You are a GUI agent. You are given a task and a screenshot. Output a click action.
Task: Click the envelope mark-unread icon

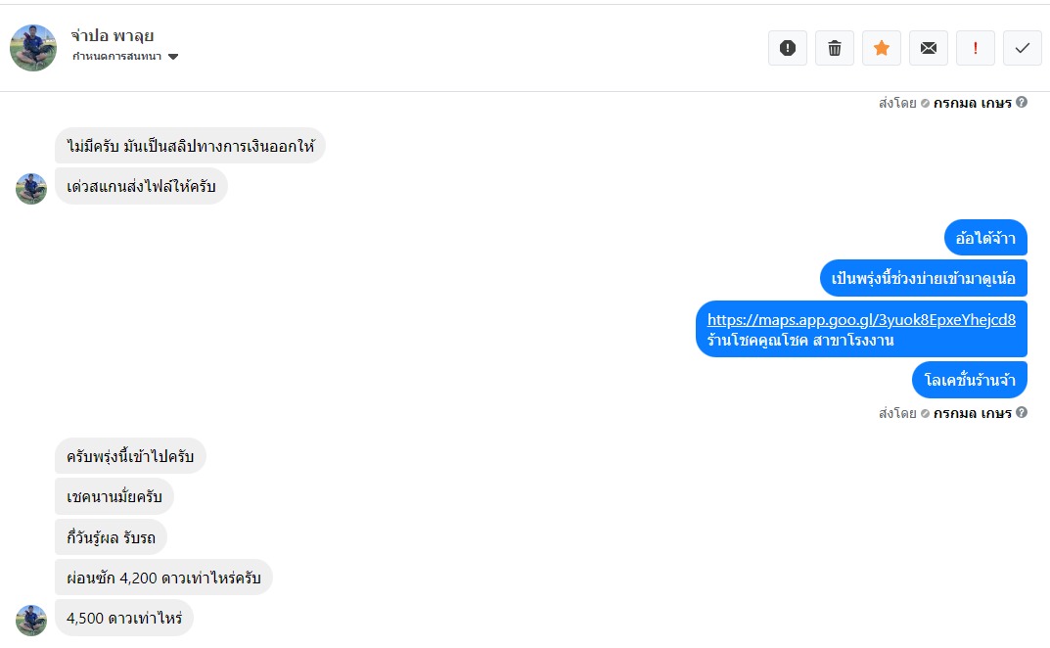point(929,48)
